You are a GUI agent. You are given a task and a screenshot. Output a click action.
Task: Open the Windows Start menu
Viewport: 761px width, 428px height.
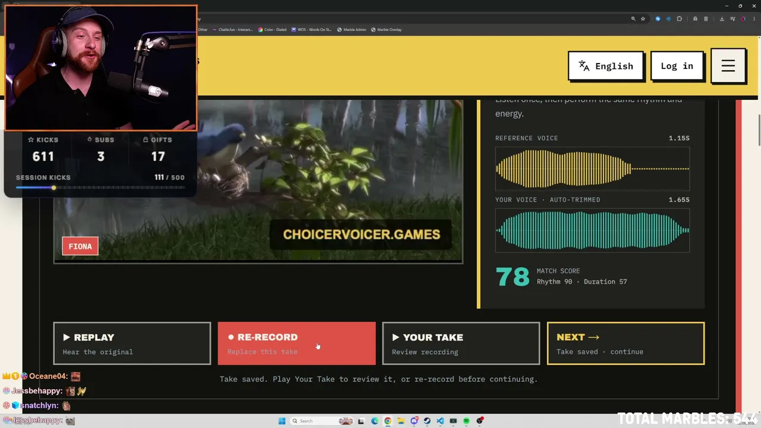coord(282,421)
